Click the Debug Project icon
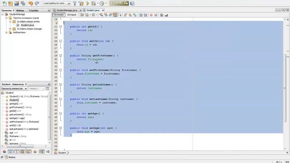Screen dimensions: 290x163 click(94, 3)
